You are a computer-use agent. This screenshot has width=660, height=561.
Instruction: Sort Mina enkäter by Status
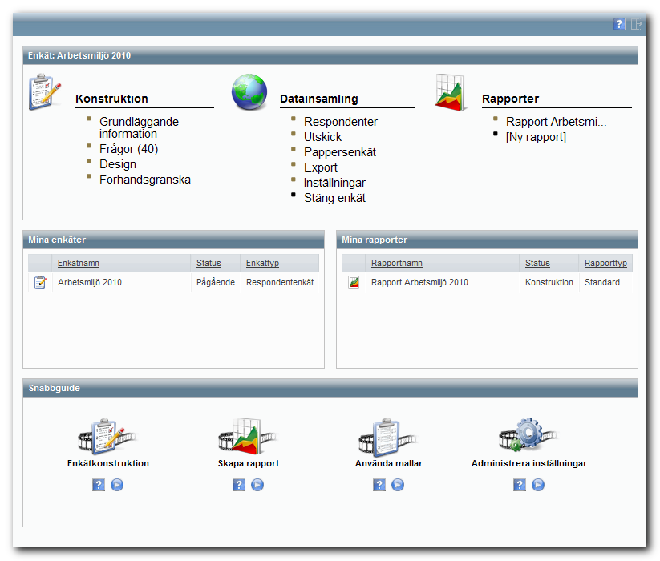point(209,263)
